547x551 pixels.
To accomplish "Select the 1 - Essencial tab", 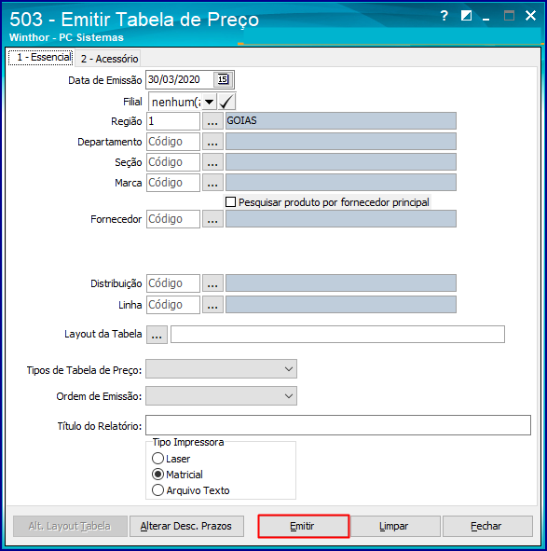I will [41, 57].
